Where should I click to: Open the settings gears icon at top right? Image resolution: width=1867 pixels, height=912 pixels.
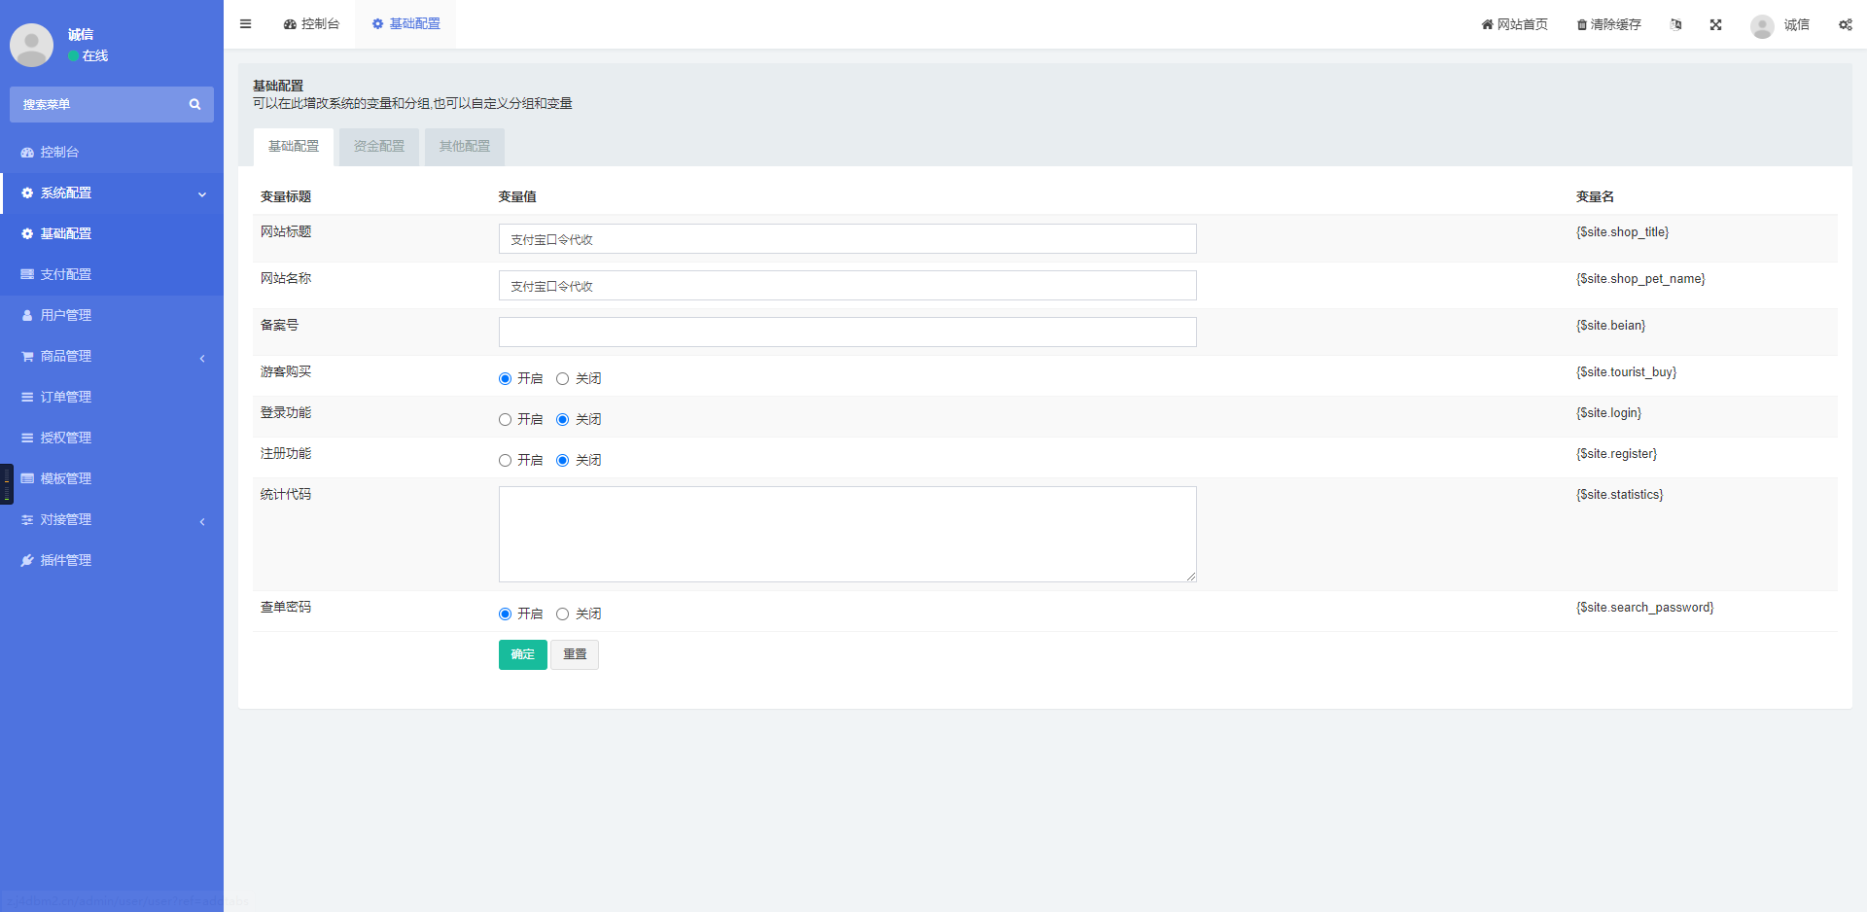click(1845, 24)
